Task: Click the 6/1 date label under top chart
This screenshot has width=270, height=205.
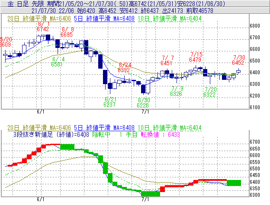Action: point(41,112)
